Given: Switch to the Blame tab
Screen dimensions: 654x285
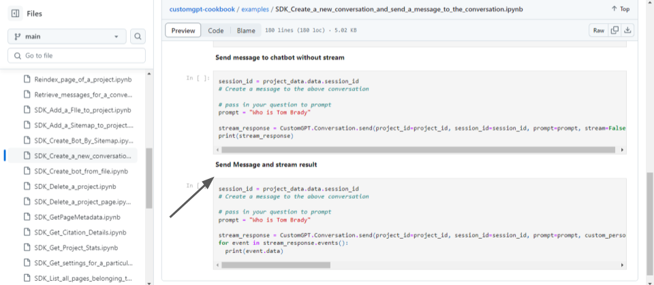Looking at the screenshot, I should [x=246, y=31].
